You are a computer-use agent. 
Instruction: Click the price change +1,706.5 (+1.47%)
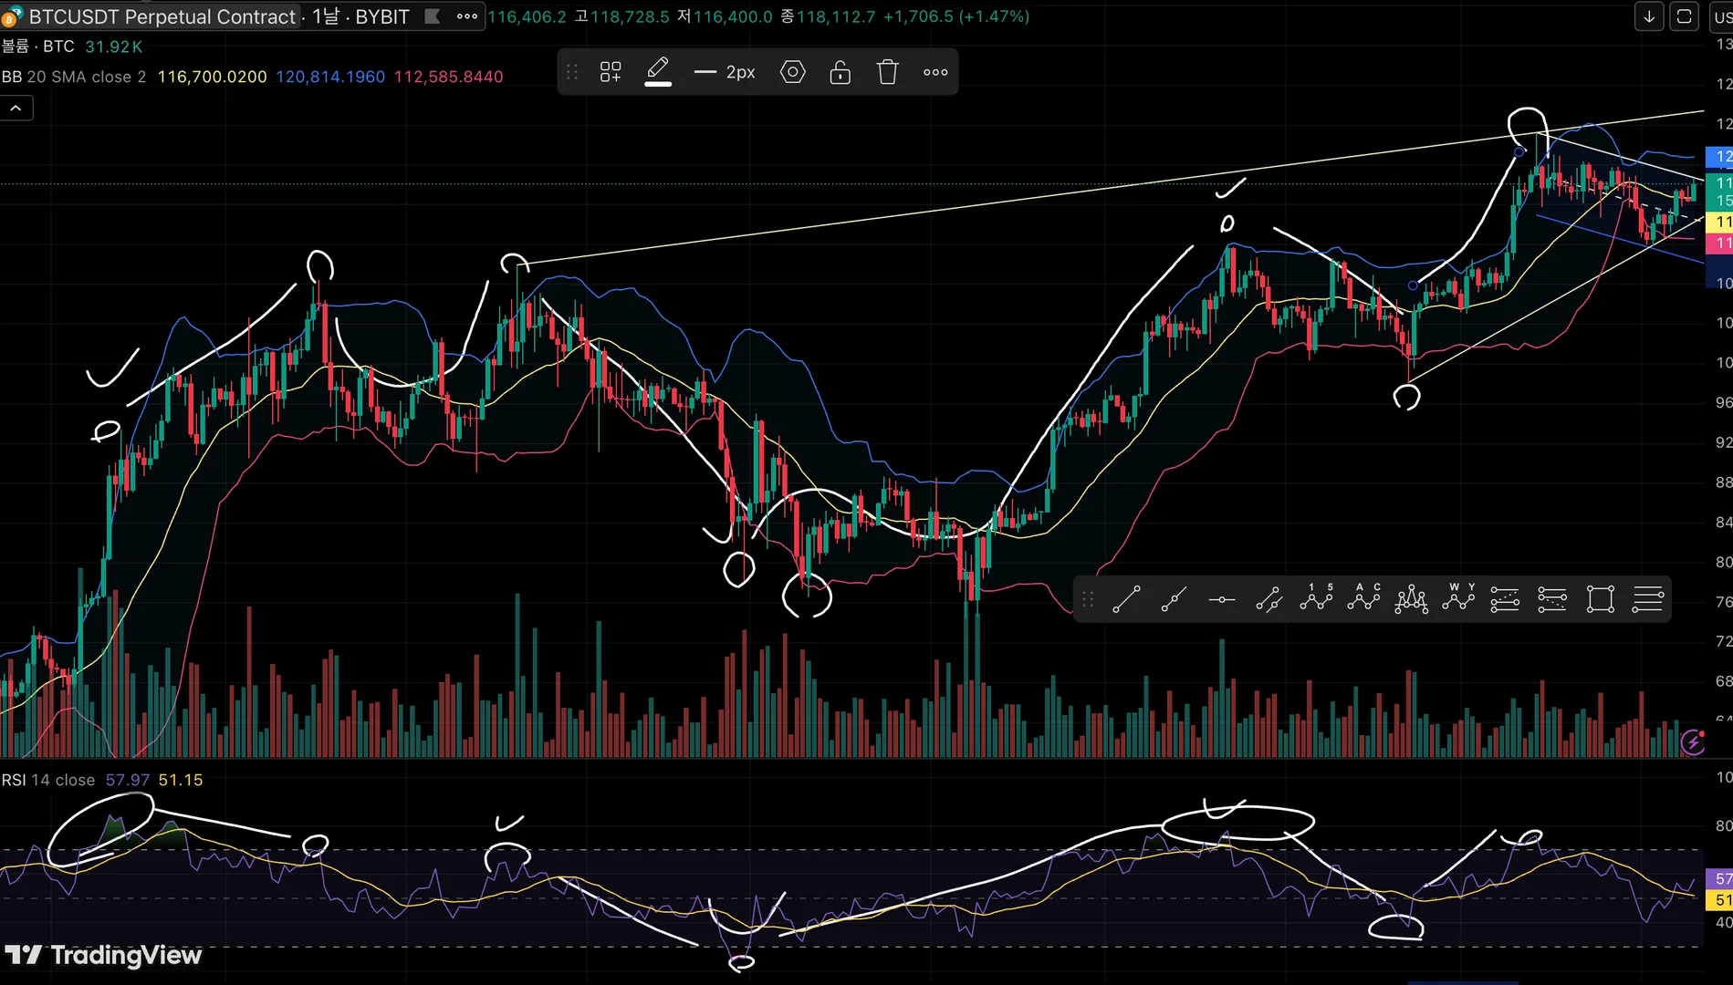pos(956,16)
